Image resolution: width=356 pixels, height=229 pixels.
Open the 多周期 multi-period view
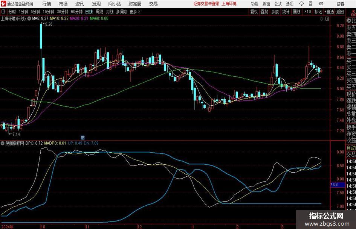[122, 12]
